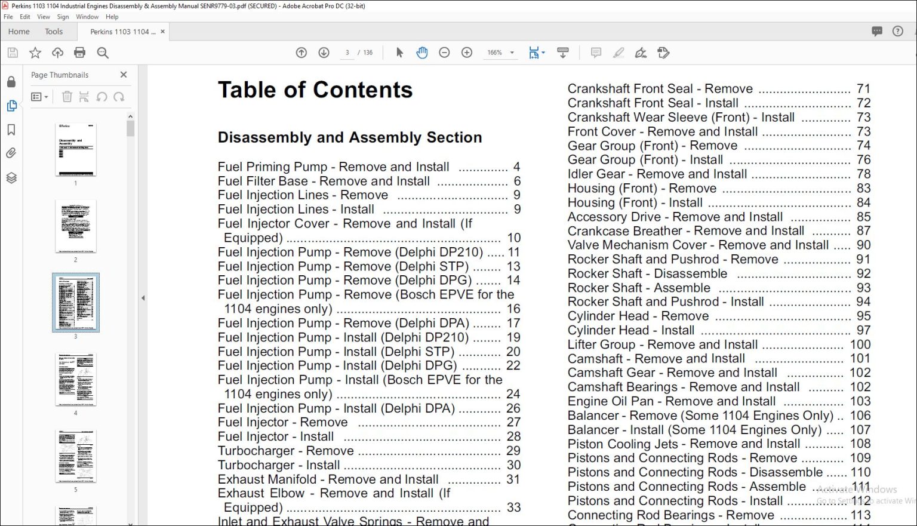
Task: Close the Page Thumbnails panel
Action: click(x=124, y=75)
